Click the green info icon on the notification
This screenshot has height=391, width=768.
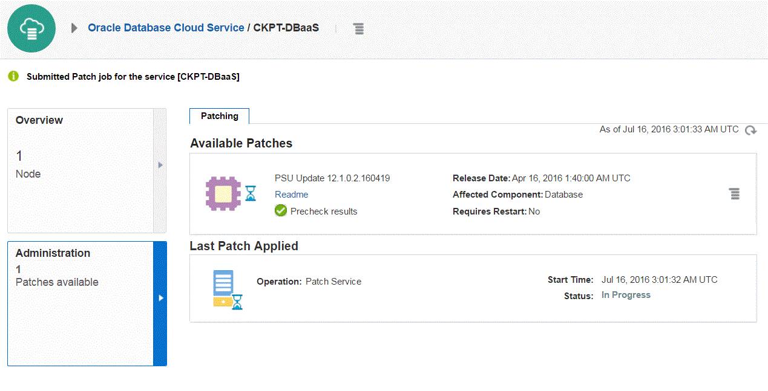point(13,76)
